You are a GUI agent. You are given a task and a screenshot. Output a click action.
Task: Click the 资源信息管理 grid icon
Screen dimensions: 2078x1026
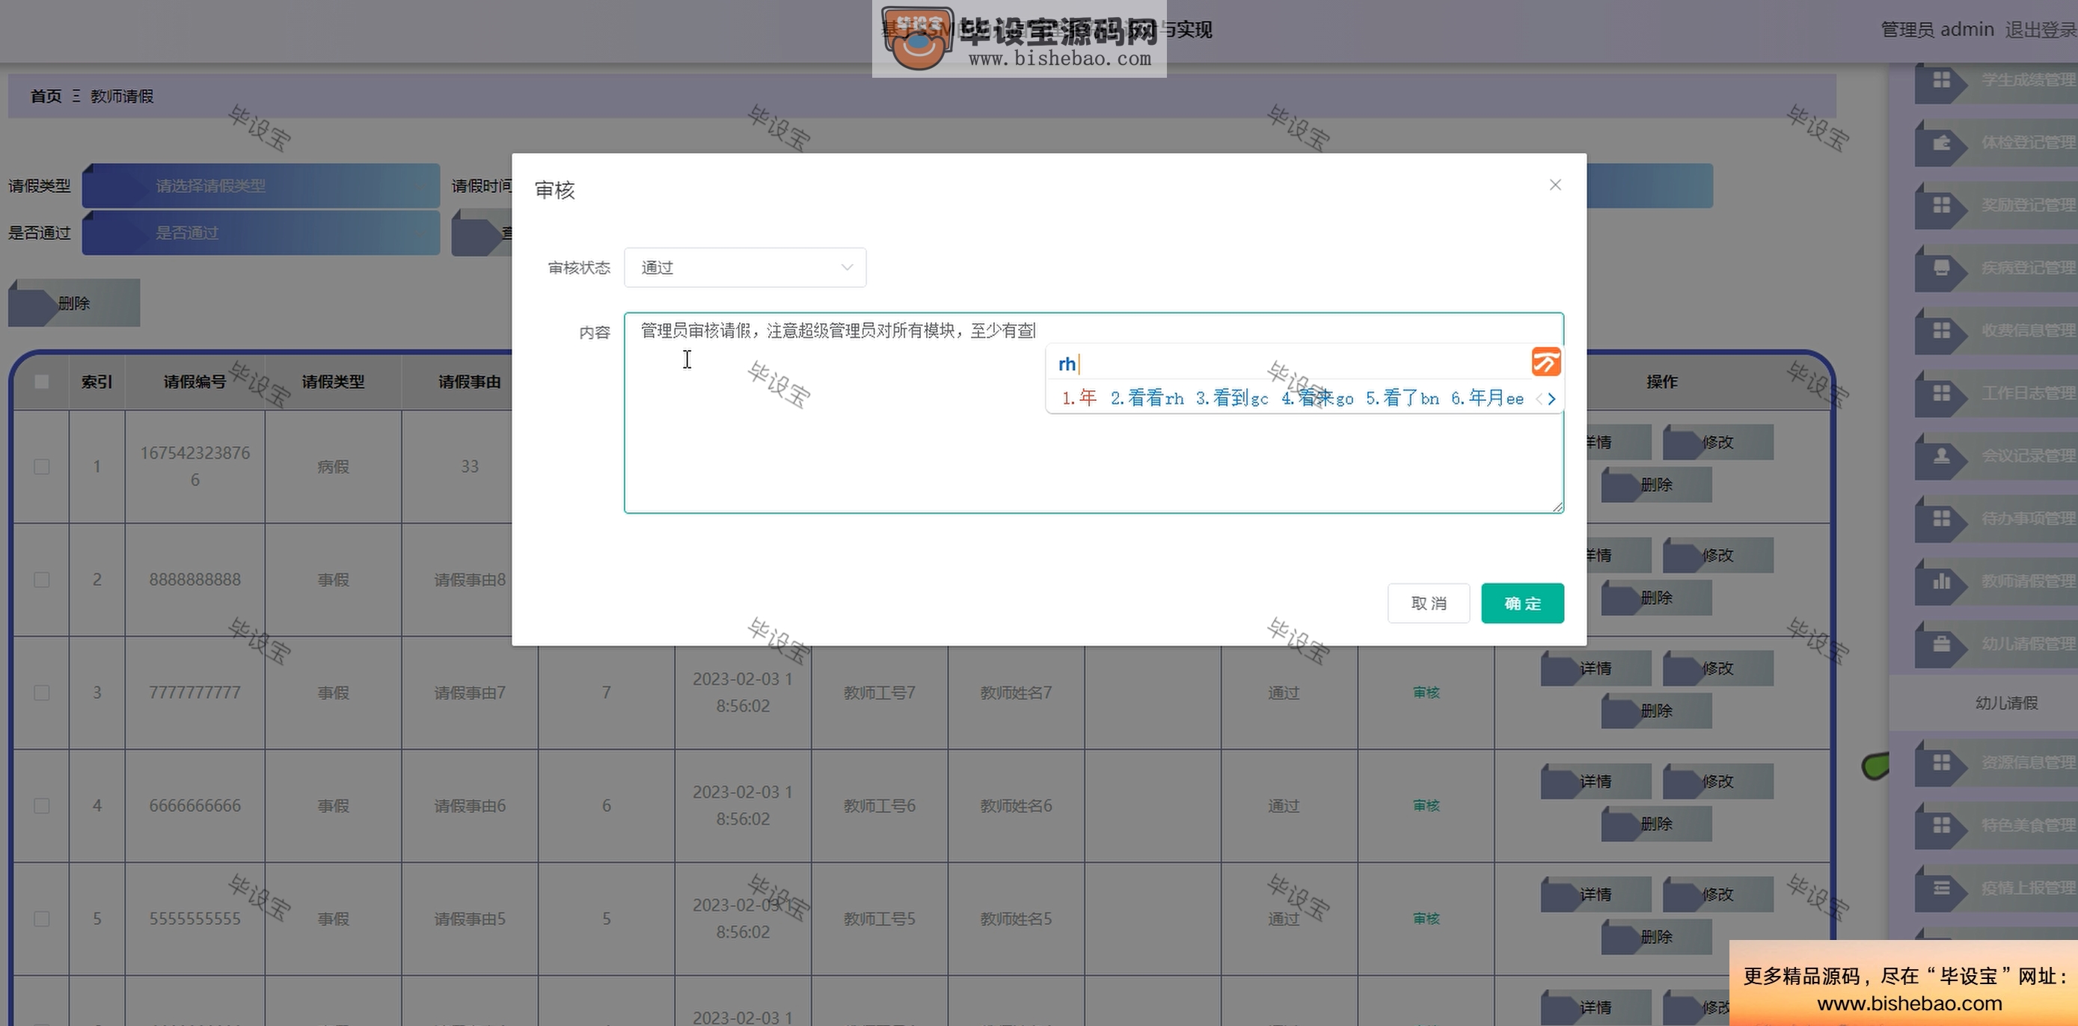(1941, 762)
